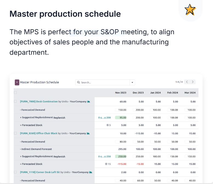The image size is (213, 184).
Task: Click safety stock target icon showing 15
Action: click(106, 164)
